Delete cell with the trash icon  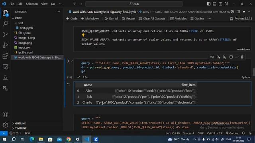[242, 57]
